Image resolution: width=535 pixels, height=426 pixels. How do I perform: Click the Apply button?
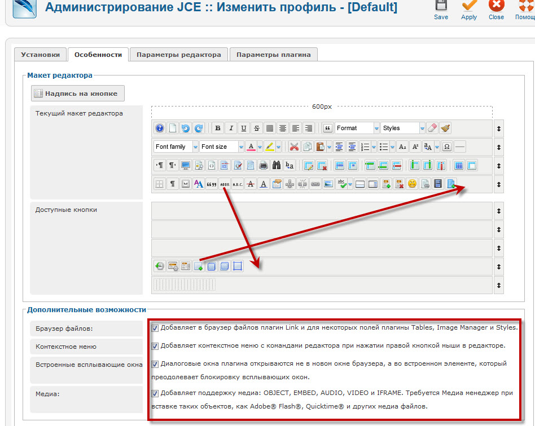click(469, 10)
